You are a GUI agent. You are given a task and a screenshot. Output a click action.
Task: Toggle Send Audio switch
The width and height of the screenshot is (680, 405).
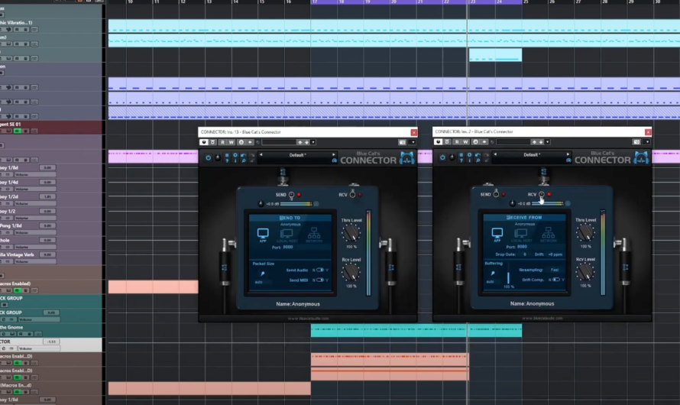pos(320,270)
